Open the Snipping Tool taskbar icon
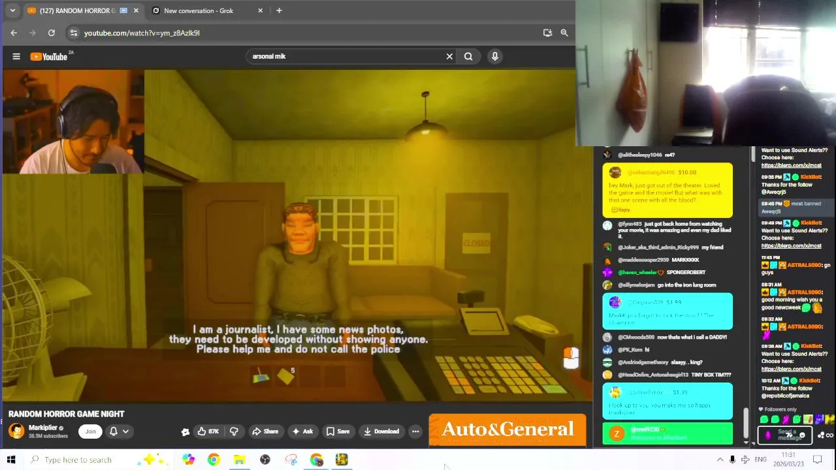This screenshot has width=836, height=470. pos(291,460)
